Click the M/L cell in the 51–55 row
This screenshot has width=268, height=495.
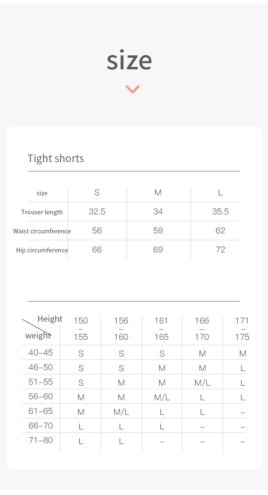[x=203, y=383]
